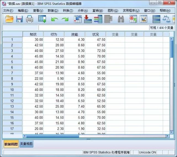Open the 编辑(E) menu
The width and height of the screenshot is (177, 157).
click(23, 10)
